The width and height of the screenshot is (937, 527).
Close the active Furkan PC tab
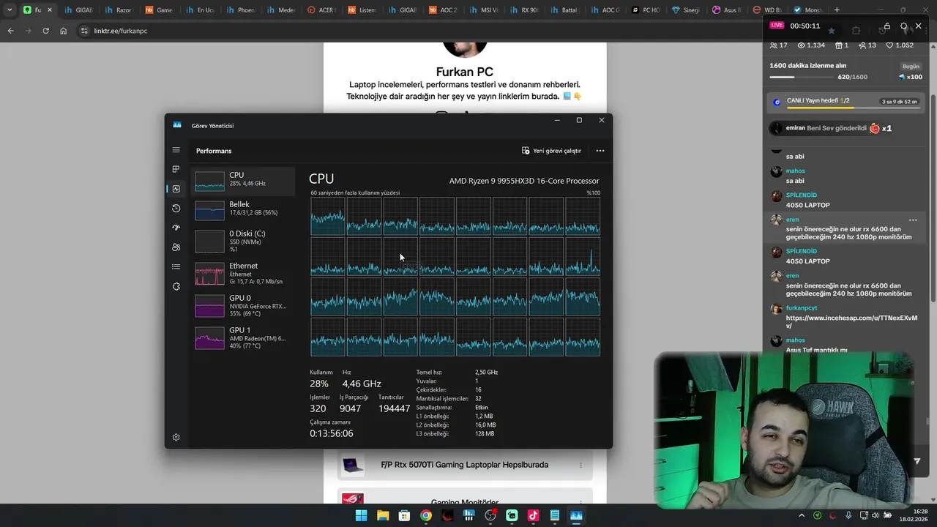click(49, 10)
